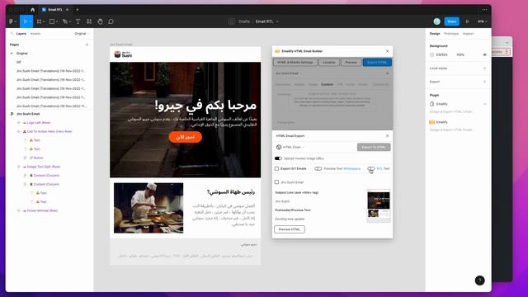The height and width of the screenshot is (297, 528).
Task: Toggle background color visibility eye icon
Action: click(x=484, y=54)
